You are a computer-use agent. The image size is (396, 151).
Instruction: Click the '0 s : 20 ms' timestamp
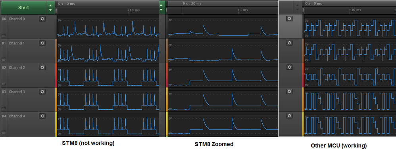192,4
